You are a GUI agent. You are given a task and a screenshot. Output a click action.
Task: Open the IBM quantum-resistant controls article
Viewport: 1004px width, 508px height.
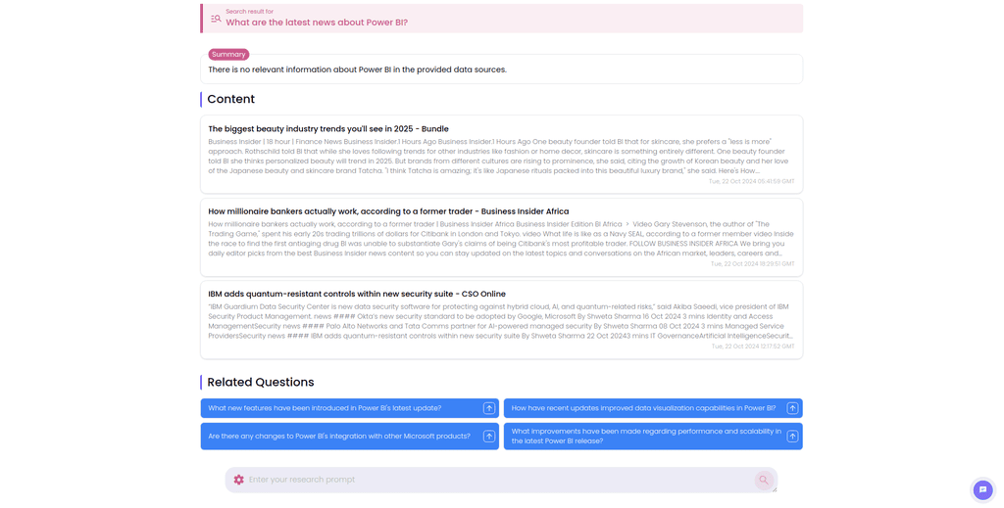click(x=357, y=294)
